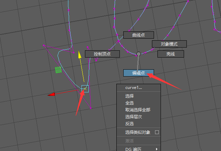Choose 壳线 in the marking menu
221x151 pixels.
point(171,54)
